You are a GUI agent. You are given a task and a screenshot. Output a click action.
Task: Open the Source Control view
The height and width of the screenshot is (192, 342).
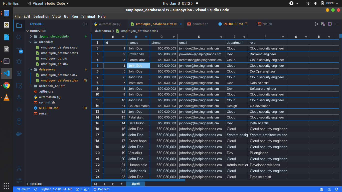coord(19,49)
